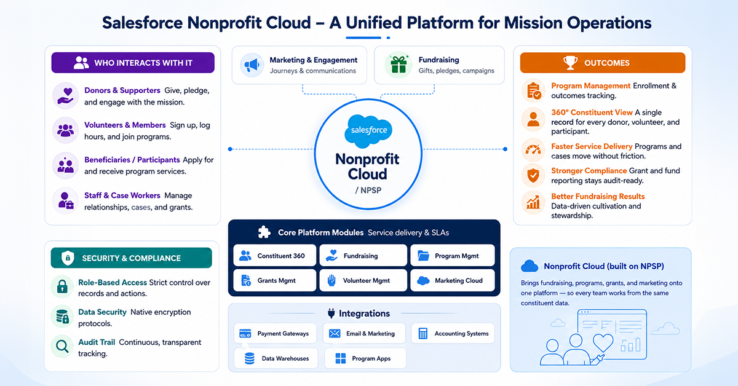Screen dimensions: 738x386
Task: Select the Constituent 360 module tile
Action: coord(275,256)
